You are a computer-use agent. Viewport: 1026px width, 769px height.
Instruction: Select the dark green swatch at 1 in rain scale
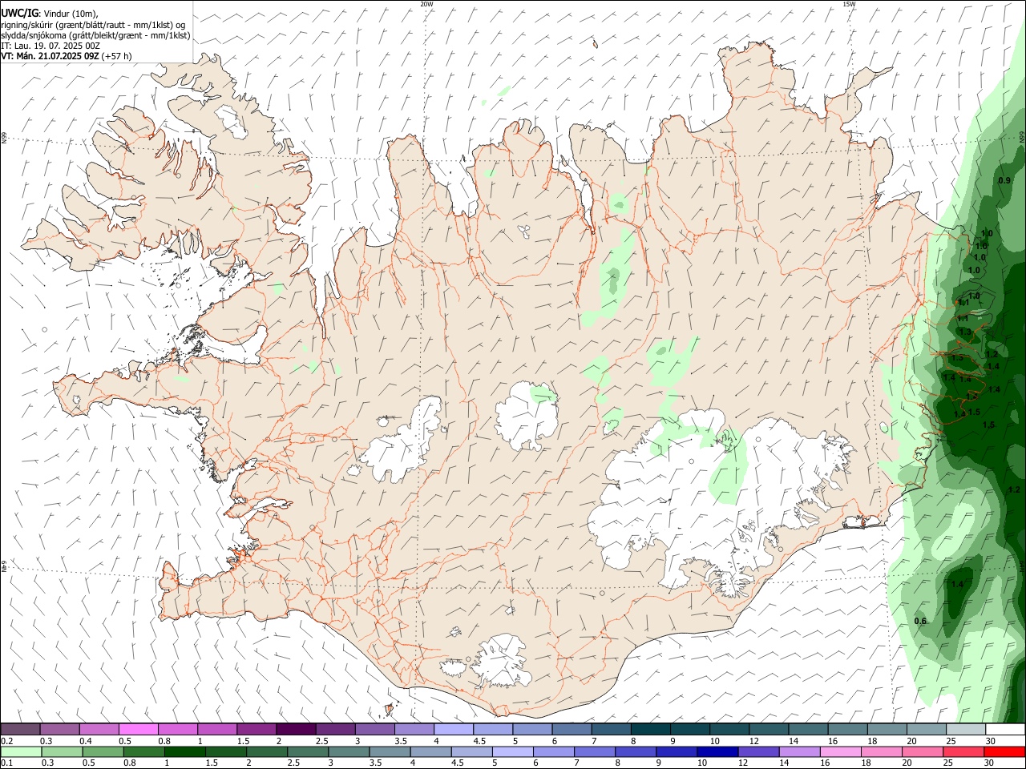pos(184,751)
